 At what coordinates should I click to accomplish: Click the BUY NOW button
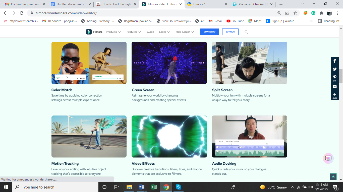[230, 32]
